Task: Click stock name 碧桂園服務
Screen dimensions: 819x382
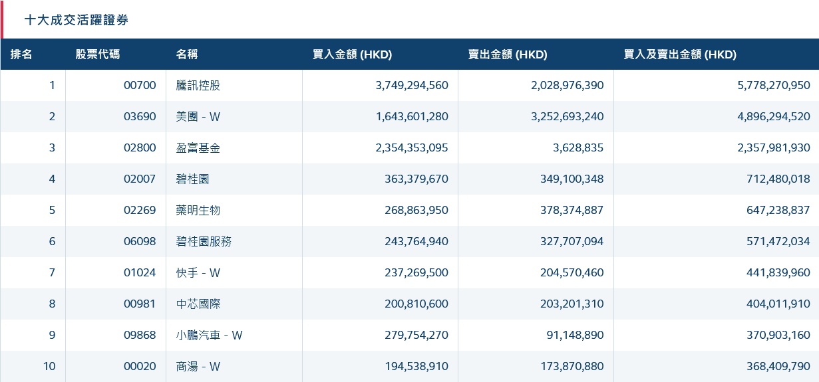Action: point(204,241)
